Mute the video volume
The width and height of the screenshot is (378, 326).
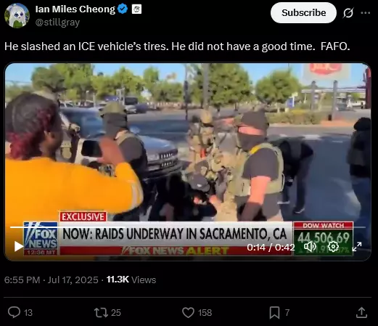click(310, 247)
